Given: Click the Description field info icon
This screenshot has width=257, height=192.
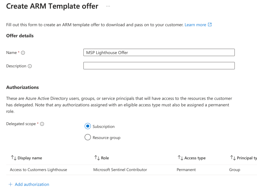Looking at the screenshot, I should (x=30, y=66).
